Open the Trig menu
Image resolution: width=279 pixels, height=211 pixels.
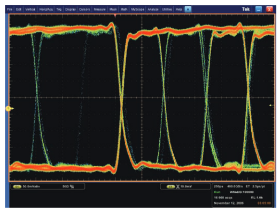click(59, 9)
